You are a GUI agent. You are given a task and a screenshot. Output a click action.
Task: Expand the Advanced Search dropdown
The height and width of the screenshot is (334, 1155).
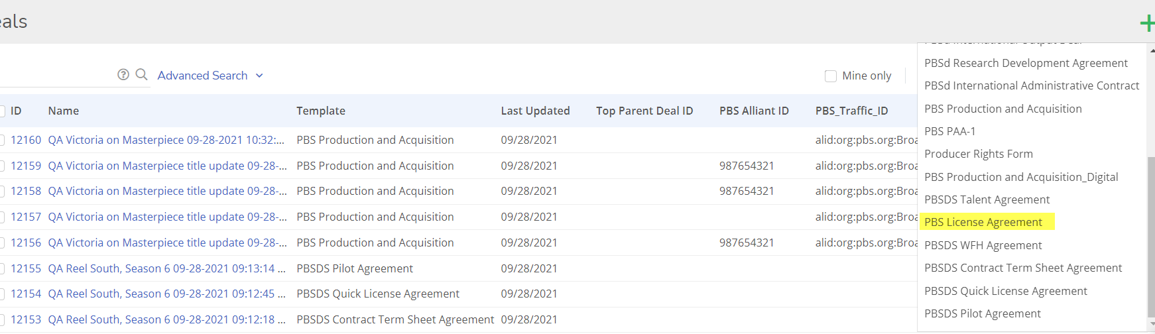coord(210,76)
